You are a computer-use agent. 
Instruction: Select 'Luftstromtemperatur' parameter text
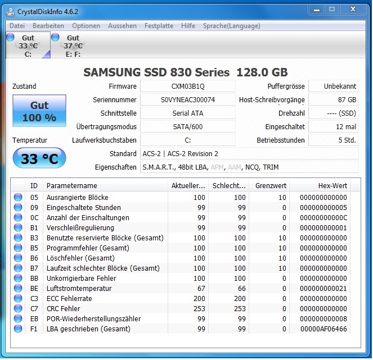(79, 288)
